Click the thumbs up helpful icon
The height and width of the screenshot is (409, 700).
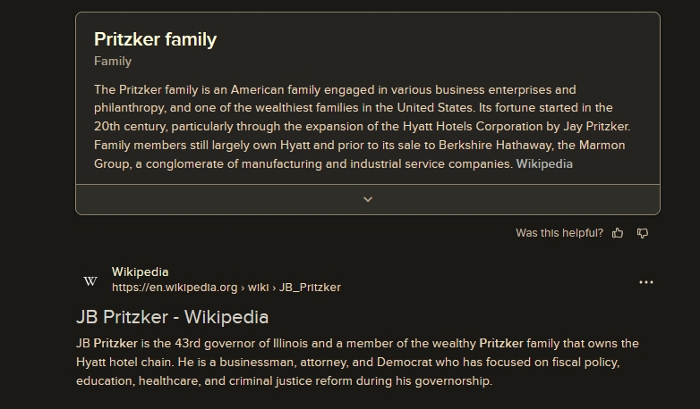618,233
